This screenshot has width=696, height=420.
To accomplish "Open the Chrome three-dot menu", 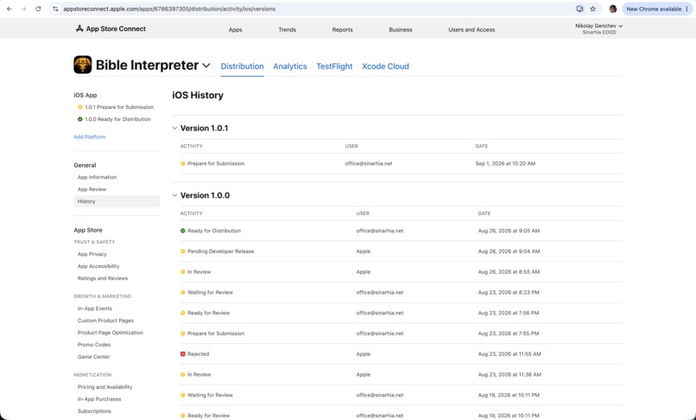I will [687, 9].
